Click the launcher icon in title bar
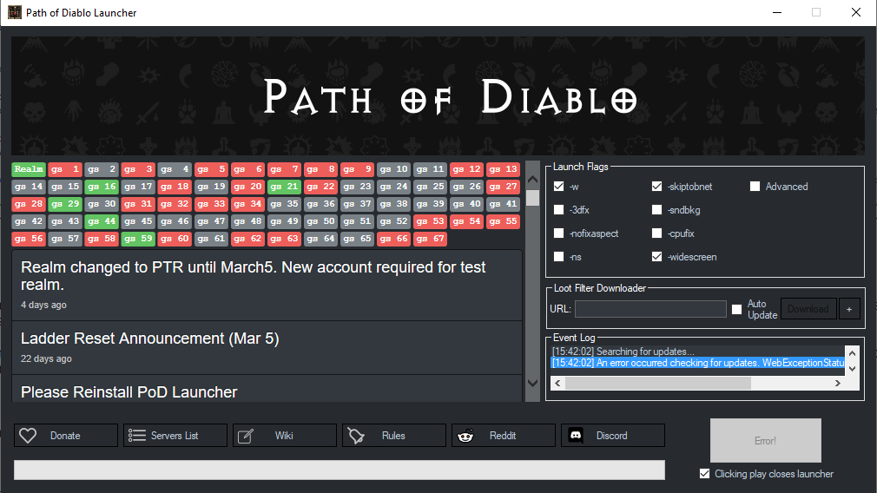Image resolution: width=877 pixels, height=493 pixels. click(15, 13)
